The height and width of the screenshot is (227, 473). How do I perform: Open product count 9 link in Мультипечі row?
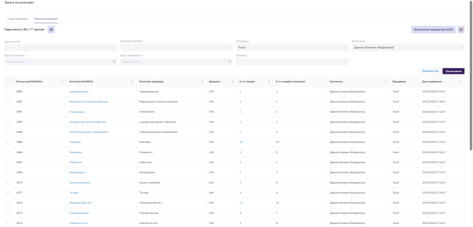[x=240, y=152]
